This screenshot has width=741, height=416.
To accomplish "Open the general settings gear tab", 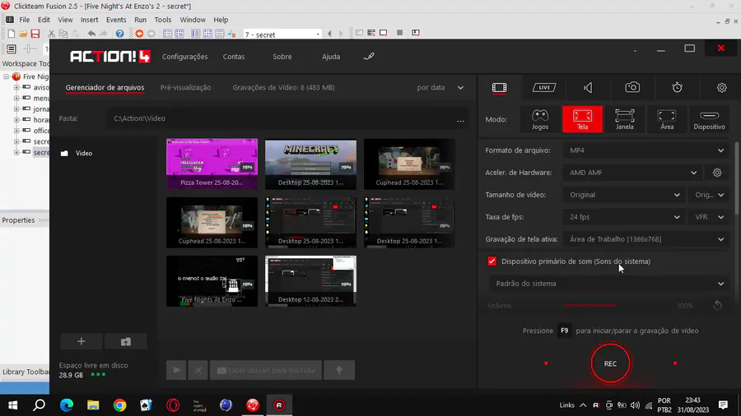I will tap(721, 88).
